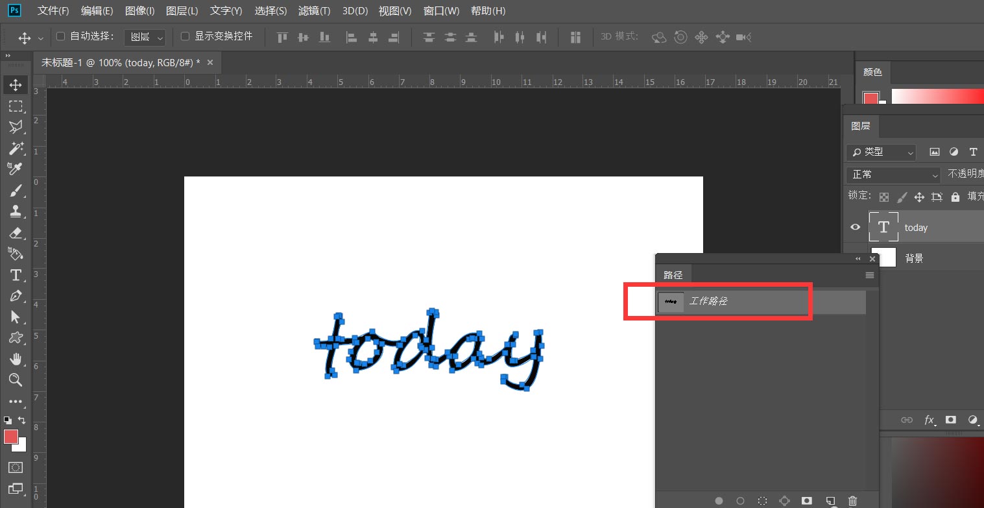Select the Horizontal Type tool
Image resolution: width=984 pixels, height=508 pixels.
pos(16,275)
